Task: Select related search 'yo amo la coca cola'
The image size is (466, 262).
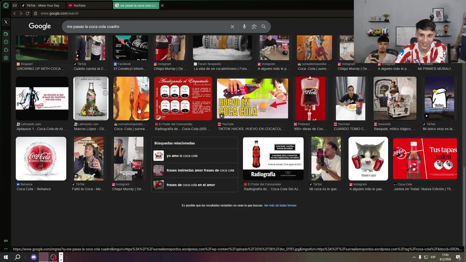Action: click(194, 156)
